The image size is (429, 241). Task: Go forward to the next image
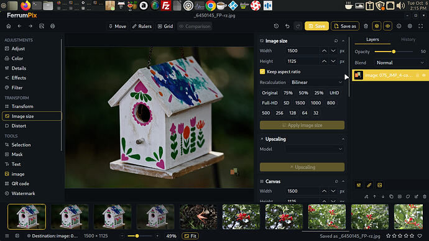tap(30, 26)
